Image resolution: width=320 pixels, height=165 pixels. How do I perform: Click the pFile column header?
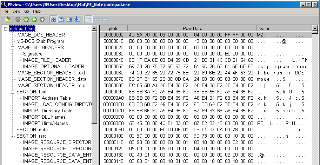coord(114,28)
